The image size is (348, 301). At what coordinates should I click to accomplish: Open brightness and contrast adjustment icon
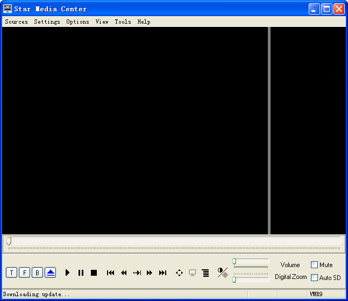222,273
